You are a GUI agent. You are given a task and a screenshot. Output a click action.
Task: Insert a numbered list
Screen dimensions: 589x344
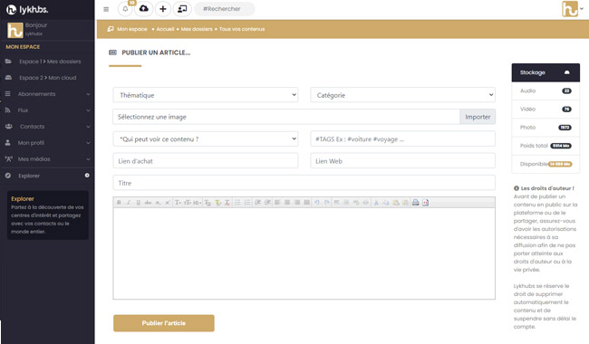[x=247, y=203]
